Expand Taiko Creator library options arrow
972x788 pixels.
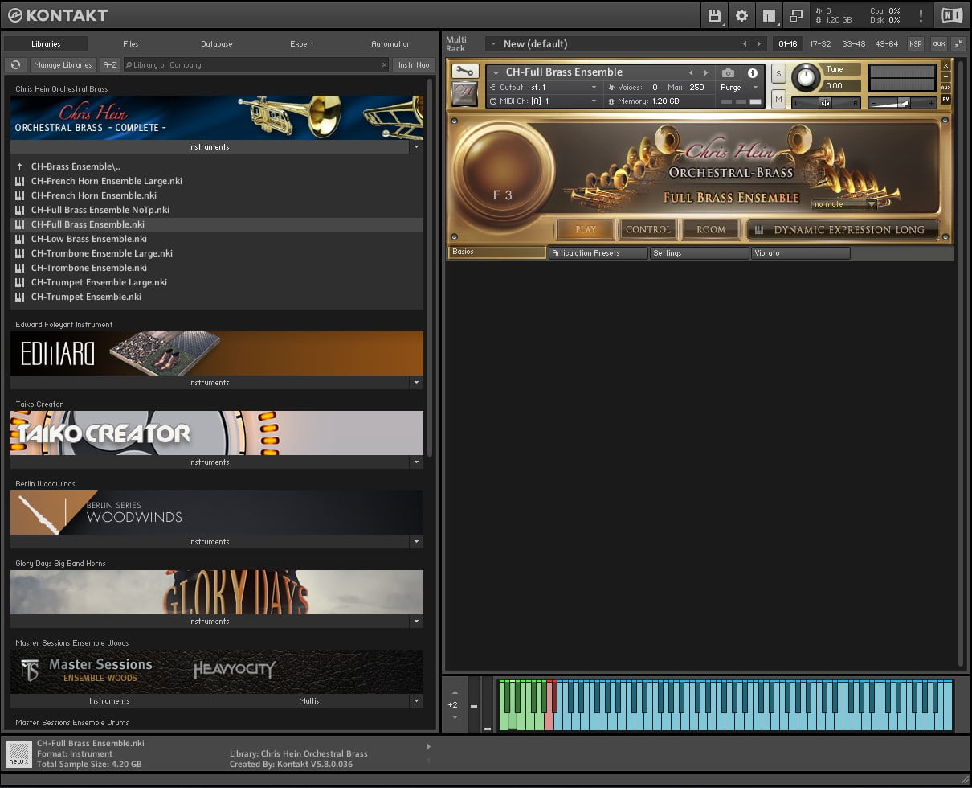click(x=416, y=462)
